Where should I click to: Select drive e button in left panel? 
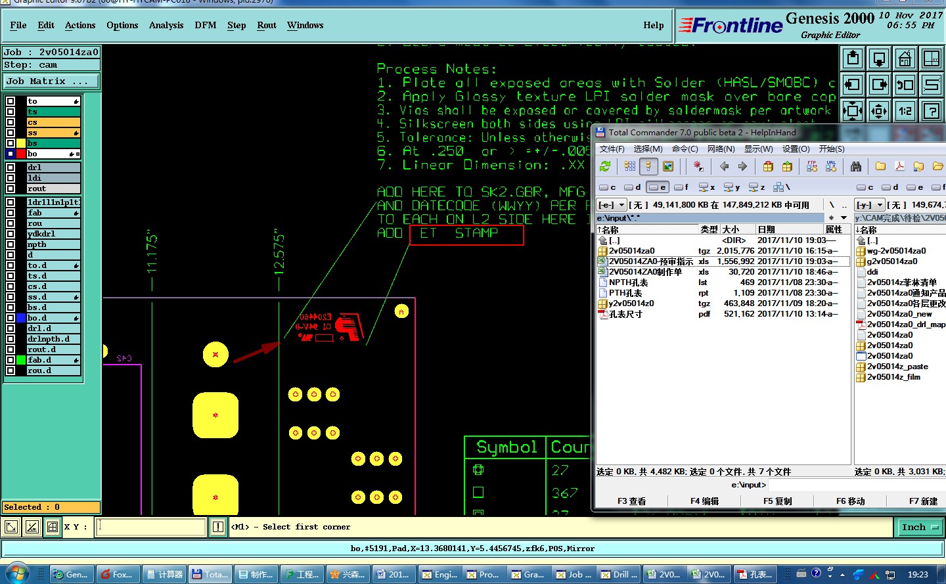pos(657,187)
